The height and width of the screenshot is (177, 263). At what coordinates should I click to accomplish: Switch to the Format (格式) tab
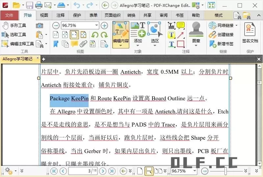pyautogui.click(x=219, y=15)
